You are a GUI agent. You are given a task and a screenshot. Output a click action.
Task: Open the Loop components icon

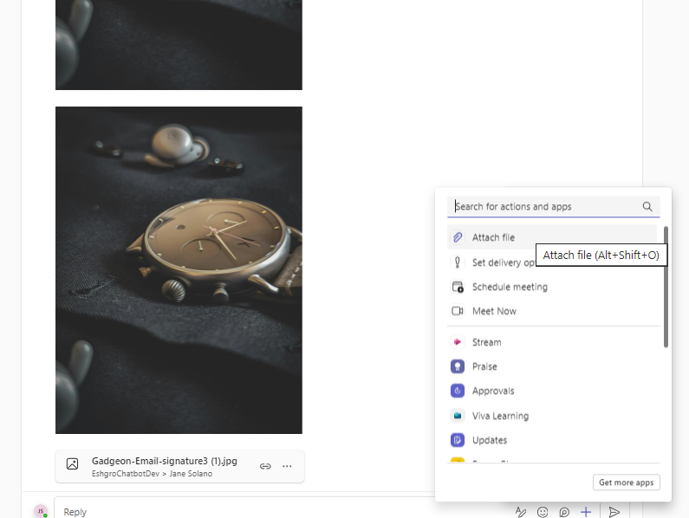click(564, 512)
